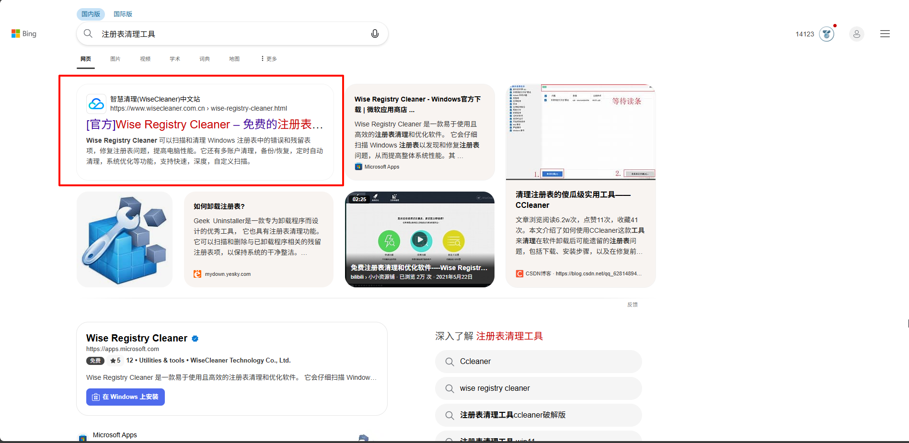Click the WiseCleaner cloud site icon

coord(96,103)
